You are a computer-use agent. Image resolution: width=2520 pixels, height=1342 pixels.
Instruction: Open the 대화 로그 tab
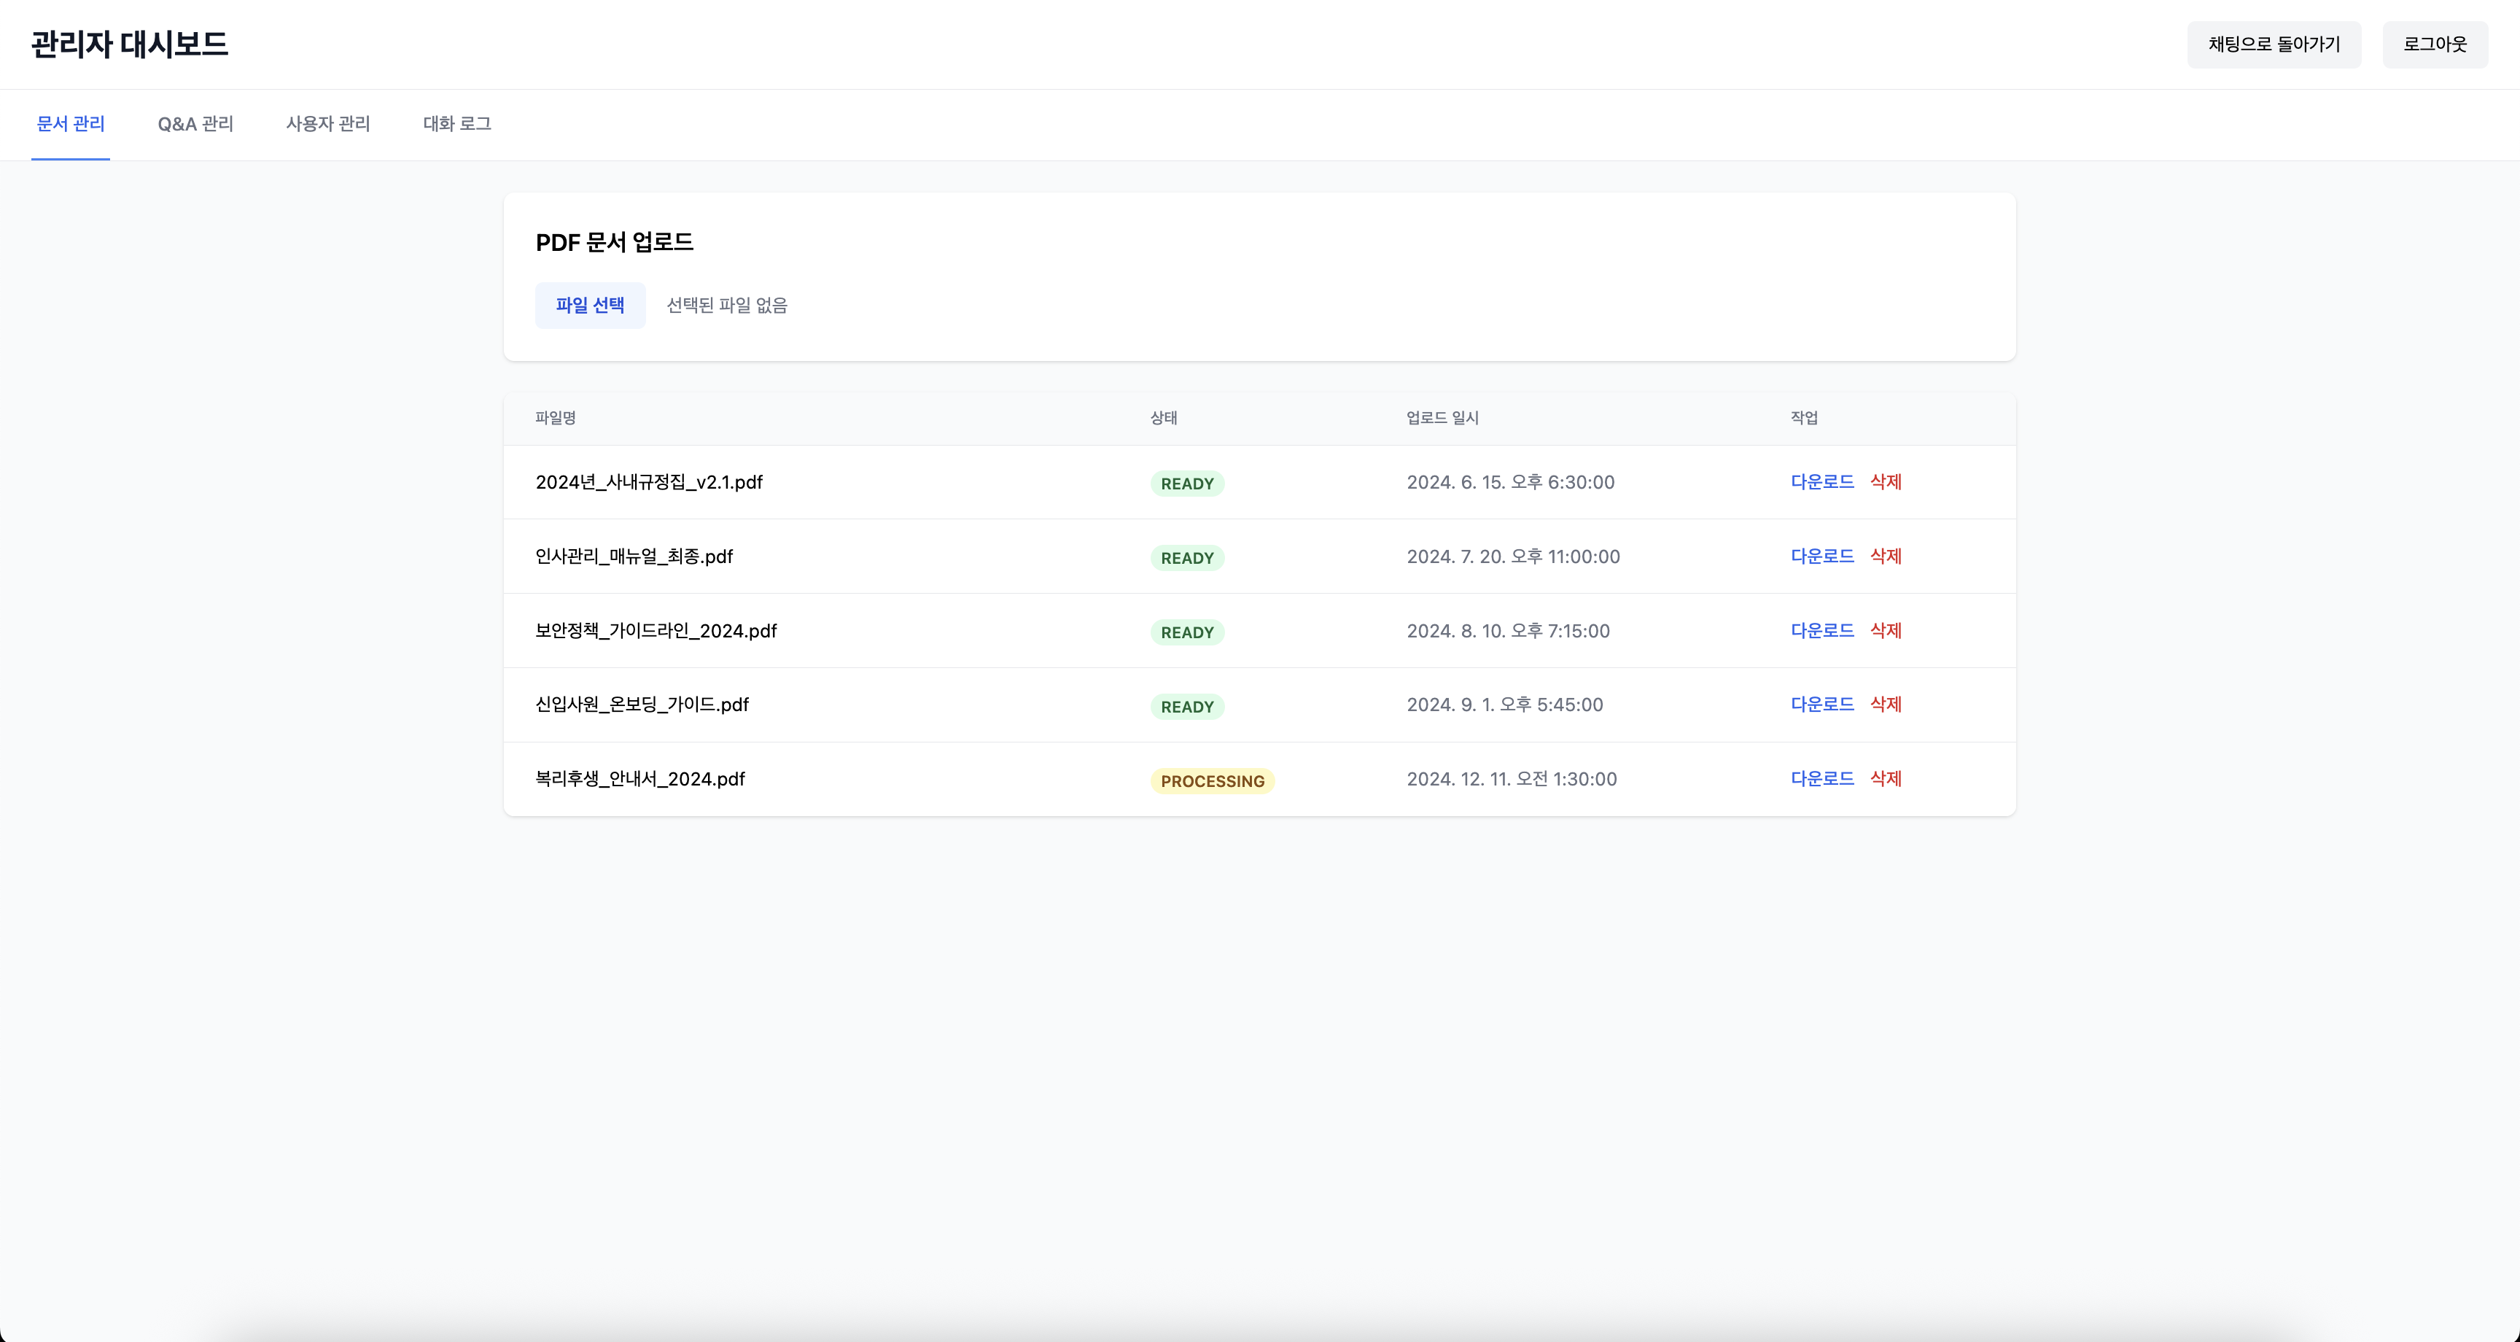click(x=457, y=124)
